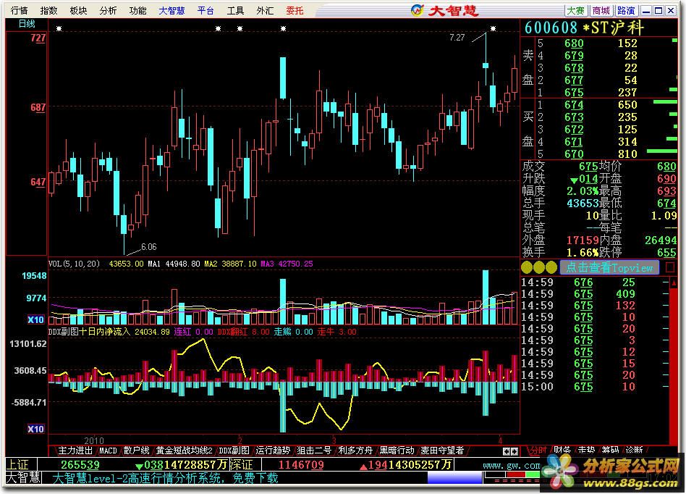Click the 大智慧 label in bottom status bar
Image resolution: width=686 pixels, height=494 pixels.
23,478
